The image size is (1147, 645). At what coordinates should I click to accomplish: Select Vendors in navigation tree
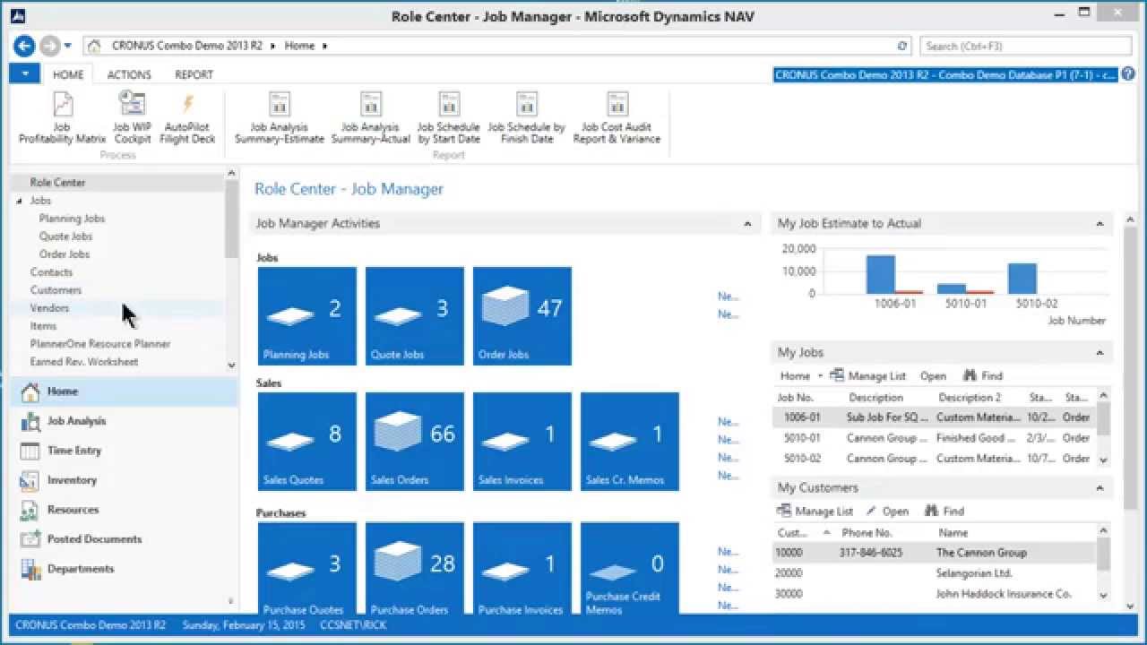[49, 308]
